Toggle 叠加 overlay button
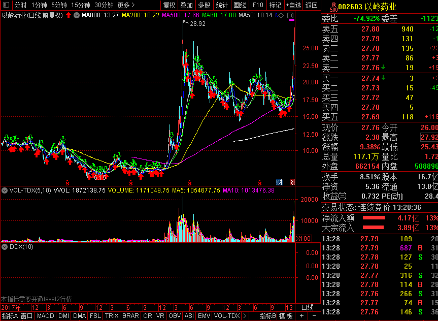438x321 pixels. (186, 5)
